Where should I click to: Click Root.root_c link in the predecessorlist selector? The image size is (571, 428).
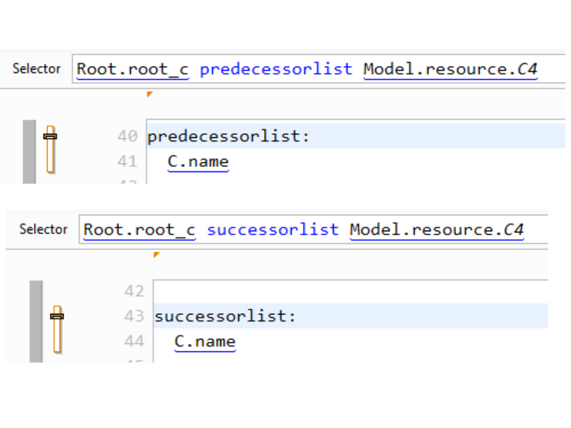point(133,69)
